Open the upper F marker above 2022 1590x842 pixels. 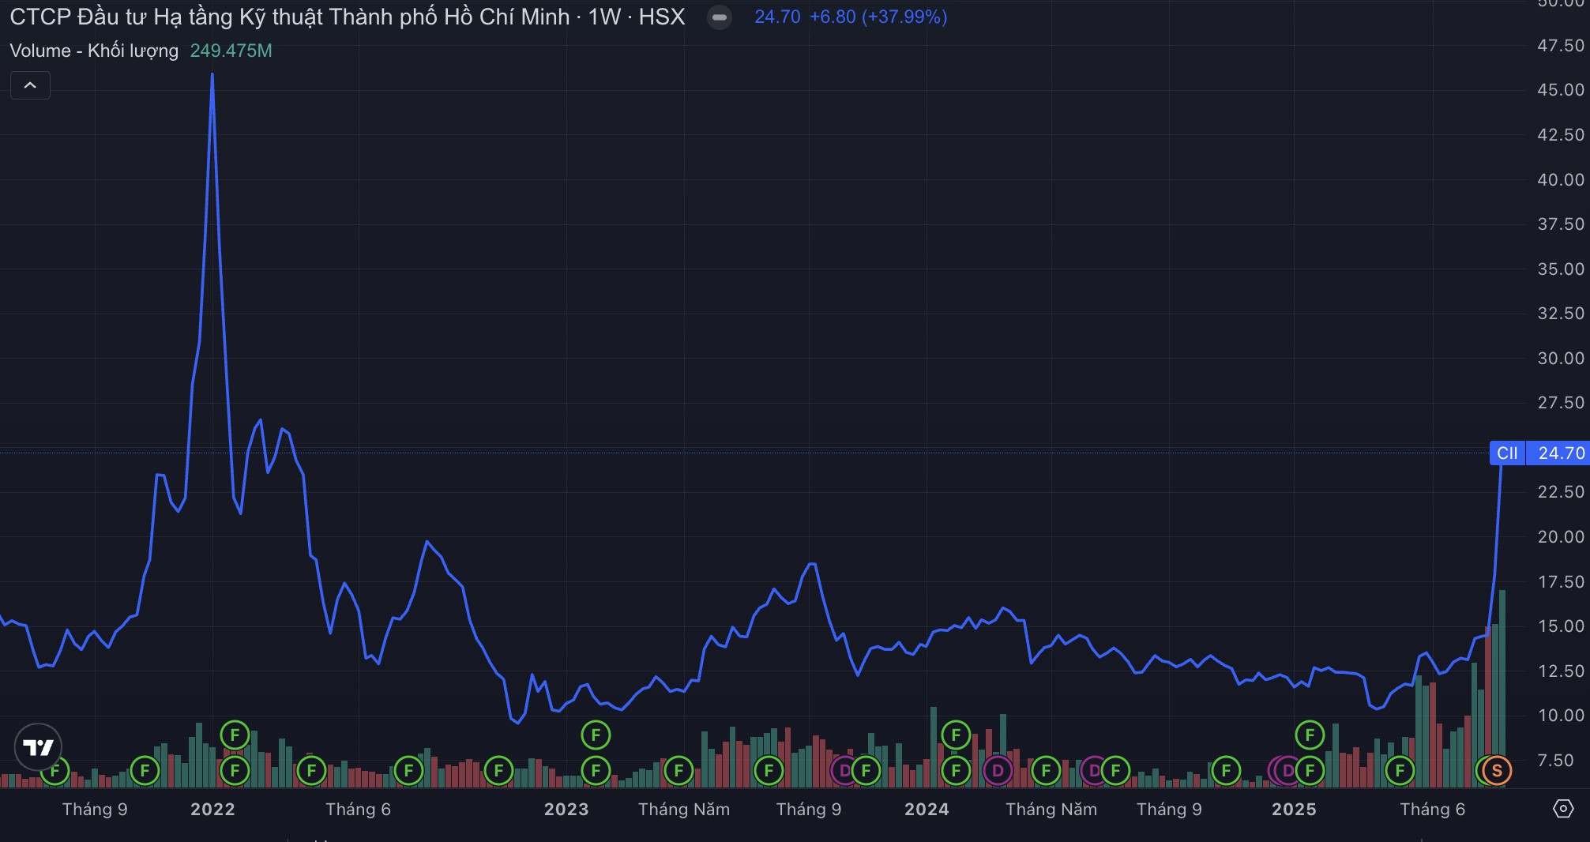(235, 735)
